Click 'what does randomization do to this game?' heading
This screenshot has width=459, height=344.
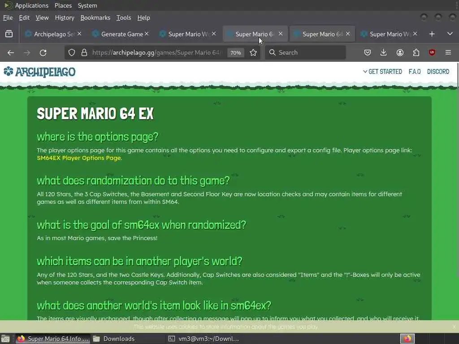click(x=133, y=181)
